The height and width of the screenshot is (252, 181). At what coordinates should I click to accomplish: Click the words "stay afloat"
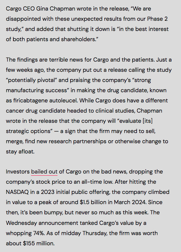tap(20, 152)
